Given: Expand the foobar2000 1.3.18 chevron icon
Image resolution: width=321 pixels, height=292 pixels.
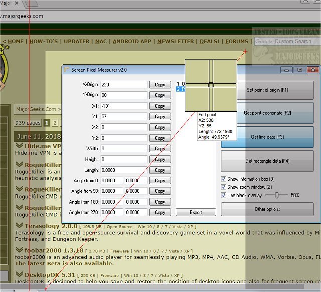Looking at the screenshot, I should [19, 250].
